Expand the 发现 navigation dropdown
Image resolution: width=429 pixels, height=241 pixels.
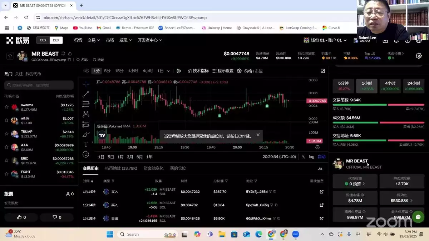click(x=125, y=40)
